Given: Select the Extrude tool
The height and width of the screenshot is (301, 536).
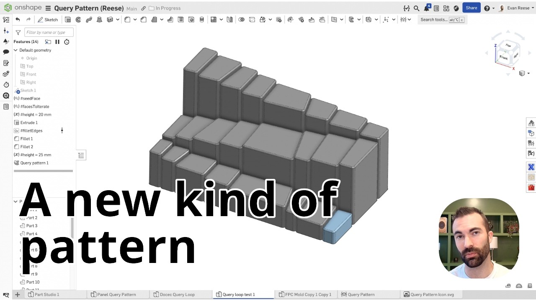Looking at the screenshot, I should (x=68, y=20).
